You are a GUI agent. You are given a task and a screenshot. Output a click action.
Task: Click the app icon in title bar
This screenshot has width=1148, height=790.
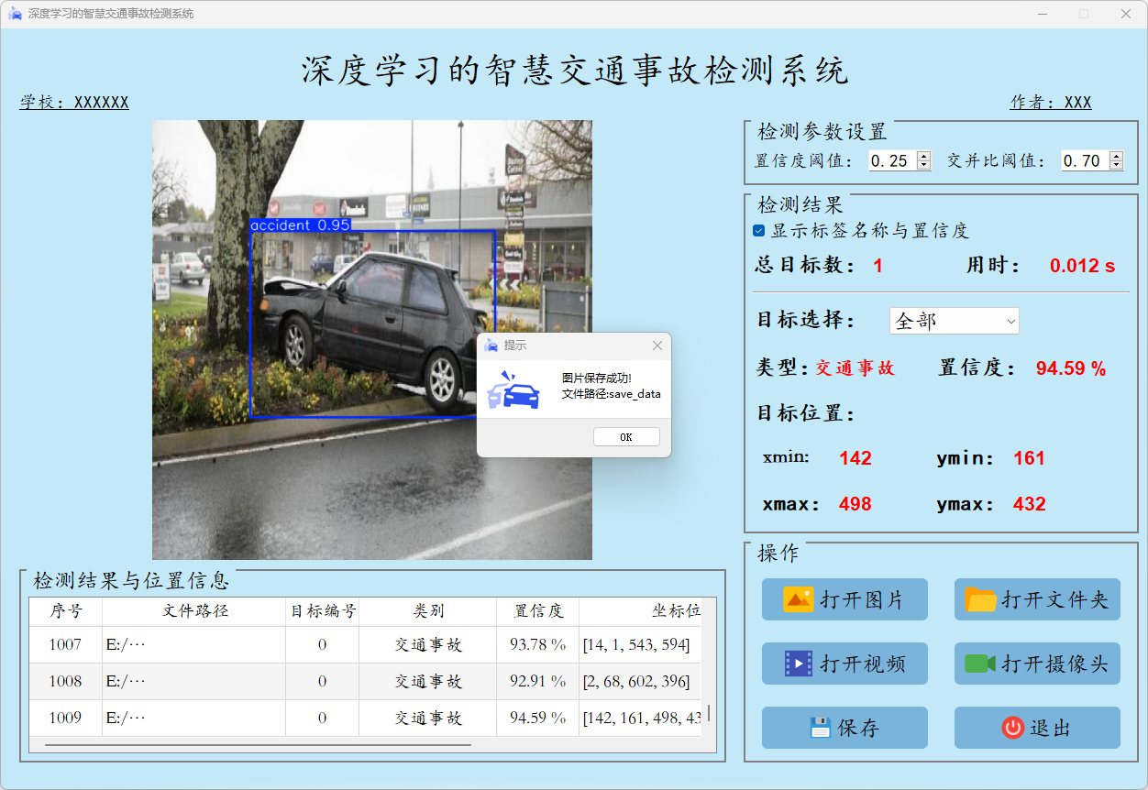[x=15, y=14]
